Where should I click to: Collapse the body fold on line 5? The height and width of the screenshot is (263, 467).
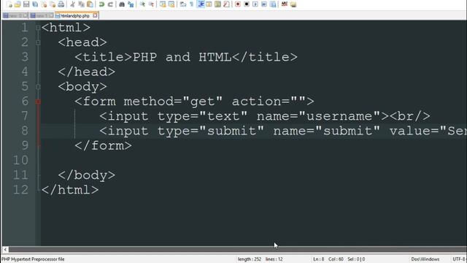pyautogui.click(x=38, y=87)
